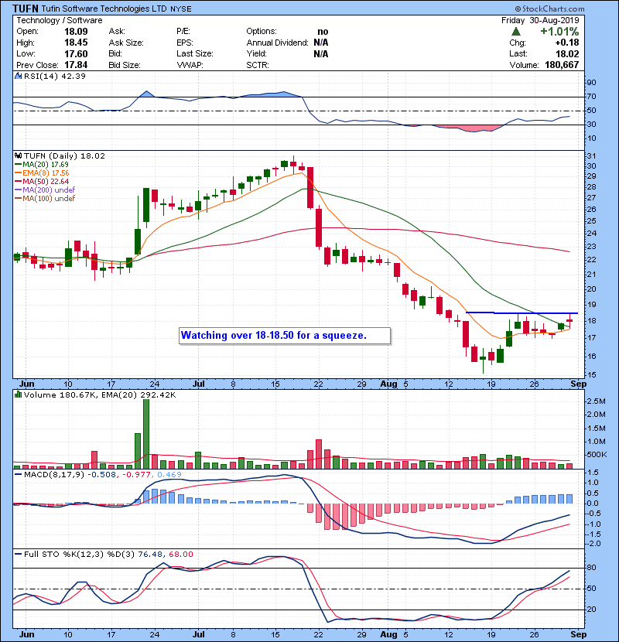Select the dark blue MACD legend line marker
Image resolution: width=619 pixels, height=642 pixels.
[18, 475]
